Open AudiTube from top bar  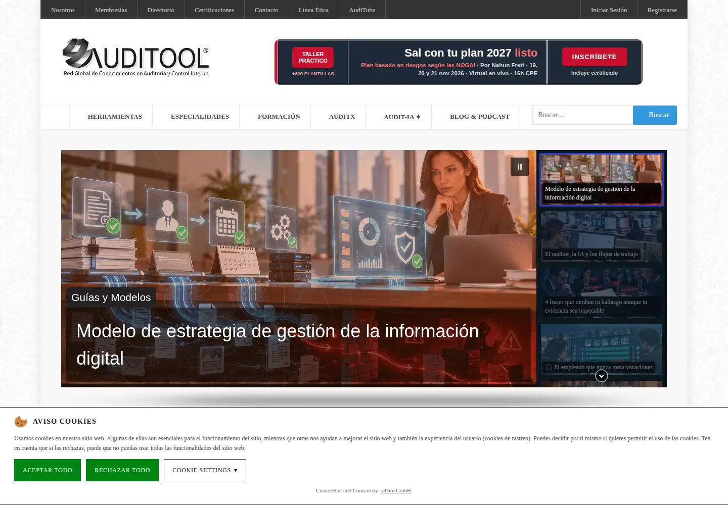pyautogui.click(x=362, y=10)
